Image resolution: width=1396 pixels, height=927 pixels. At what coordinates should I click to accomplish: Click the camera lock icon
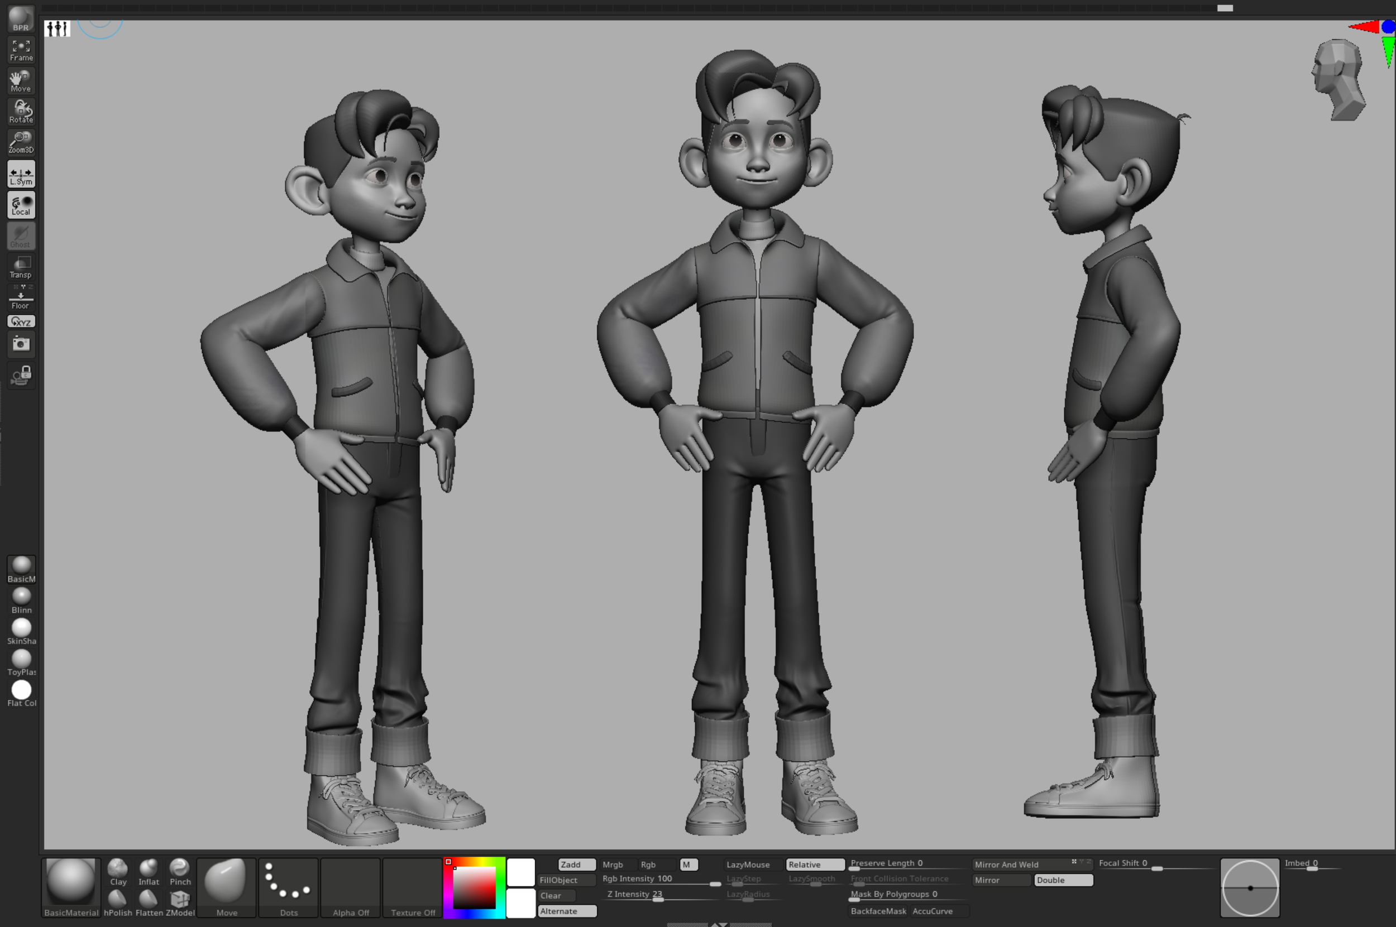(x=21, y=376)
